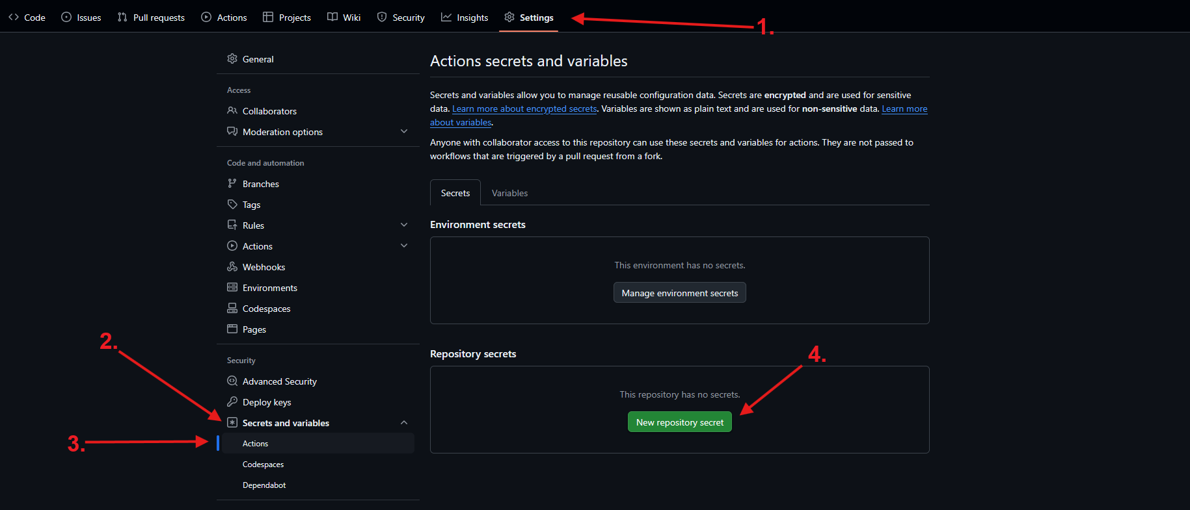Select the Secrets tab

point(455,193)
